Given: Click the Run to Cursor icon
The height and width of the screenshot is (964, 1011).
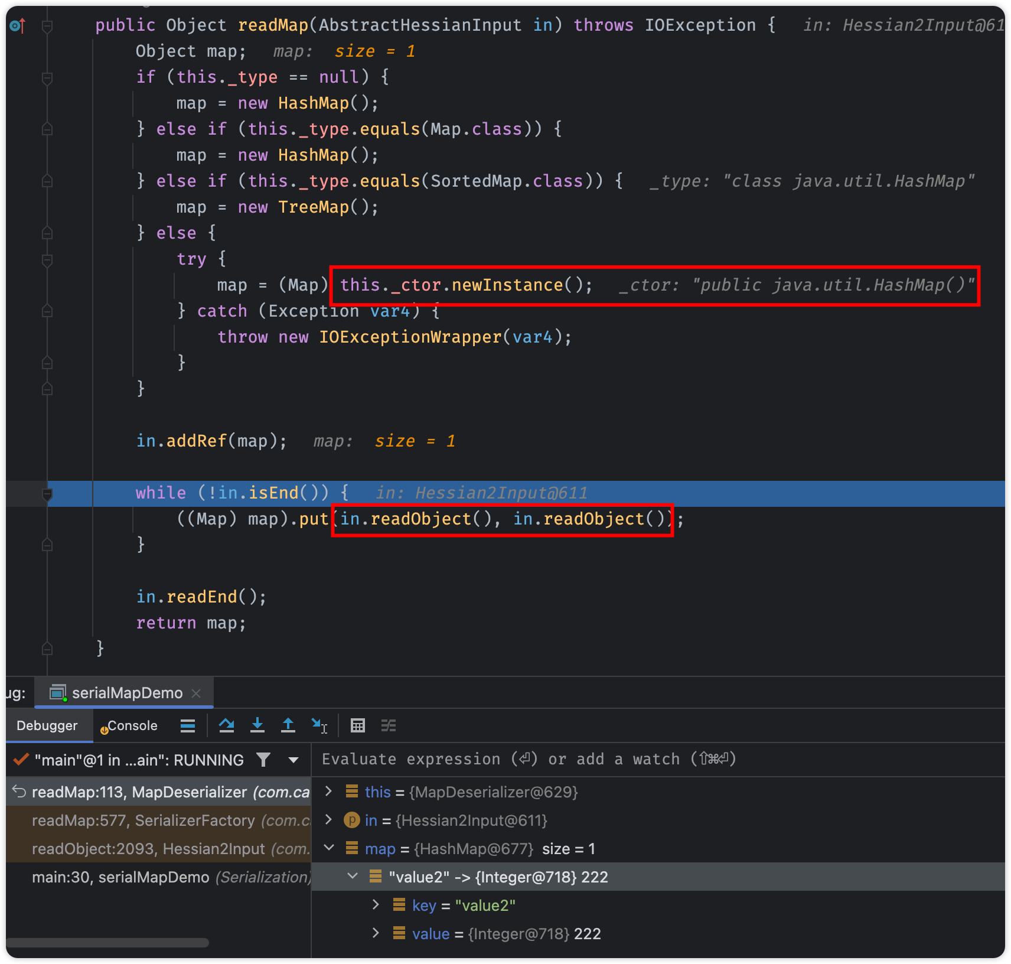Looking at the screenshot, I should (319, 725).
